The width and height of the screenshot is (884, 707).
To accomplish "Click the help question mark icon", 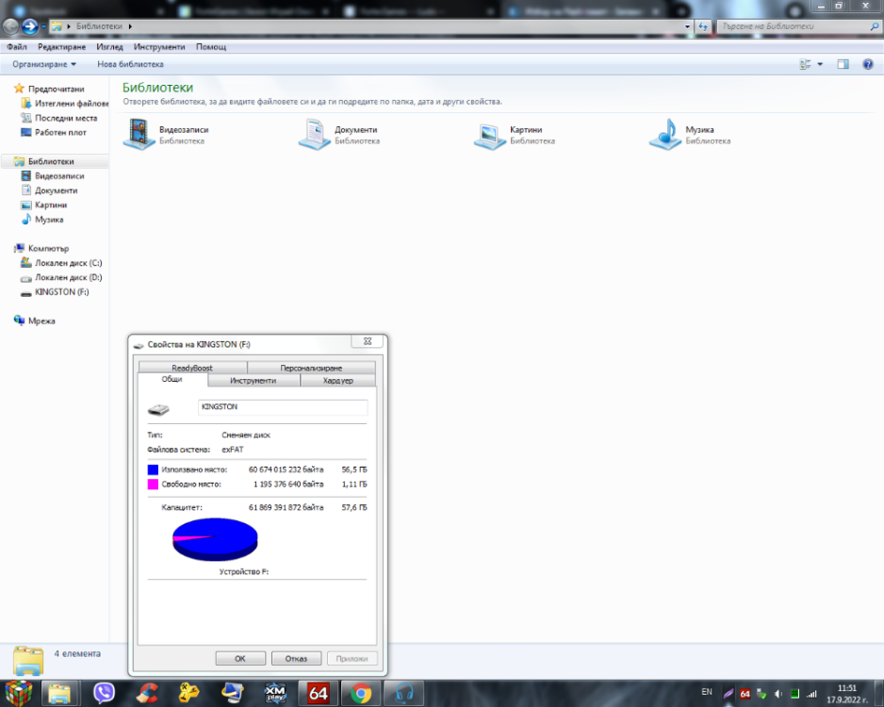I will coord(868,64).
